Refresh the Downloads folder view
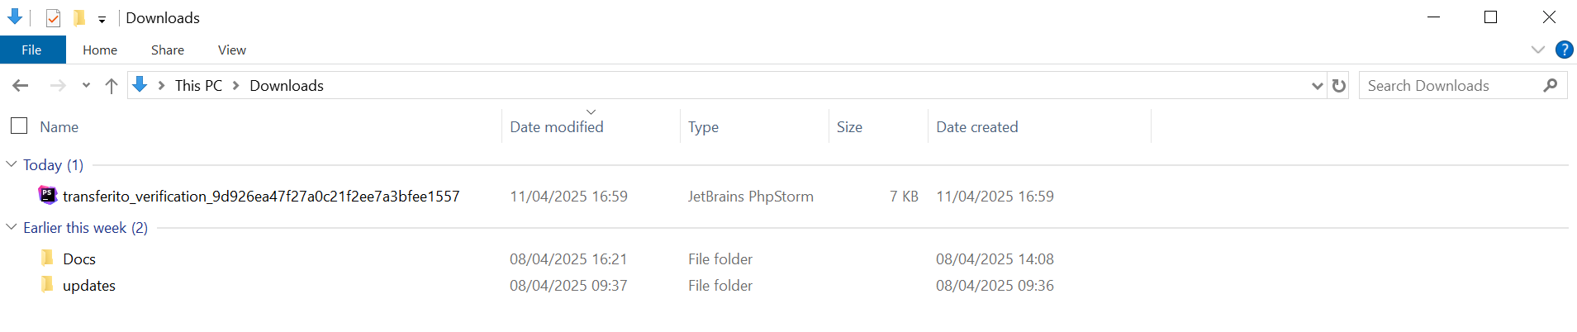This screenshot has height=332, width=1577. pos(1339,85)
